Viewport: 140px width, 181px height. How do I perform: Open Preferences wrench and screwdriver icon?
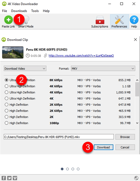tap(119, 20)
